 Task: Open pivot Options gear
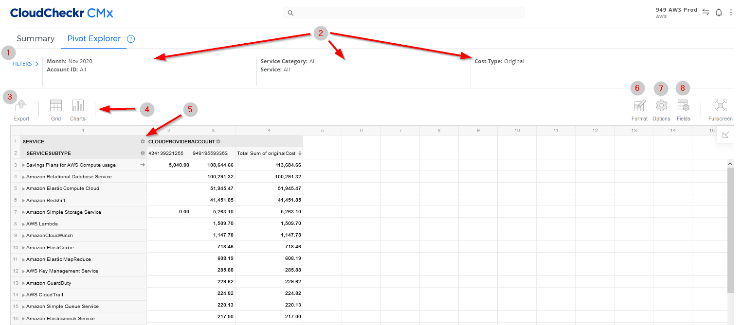661,105
